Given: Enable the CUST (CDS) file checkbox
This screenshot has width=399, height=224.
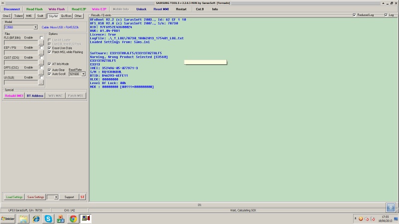Looking at the screenshot, I should click(41, 57).
